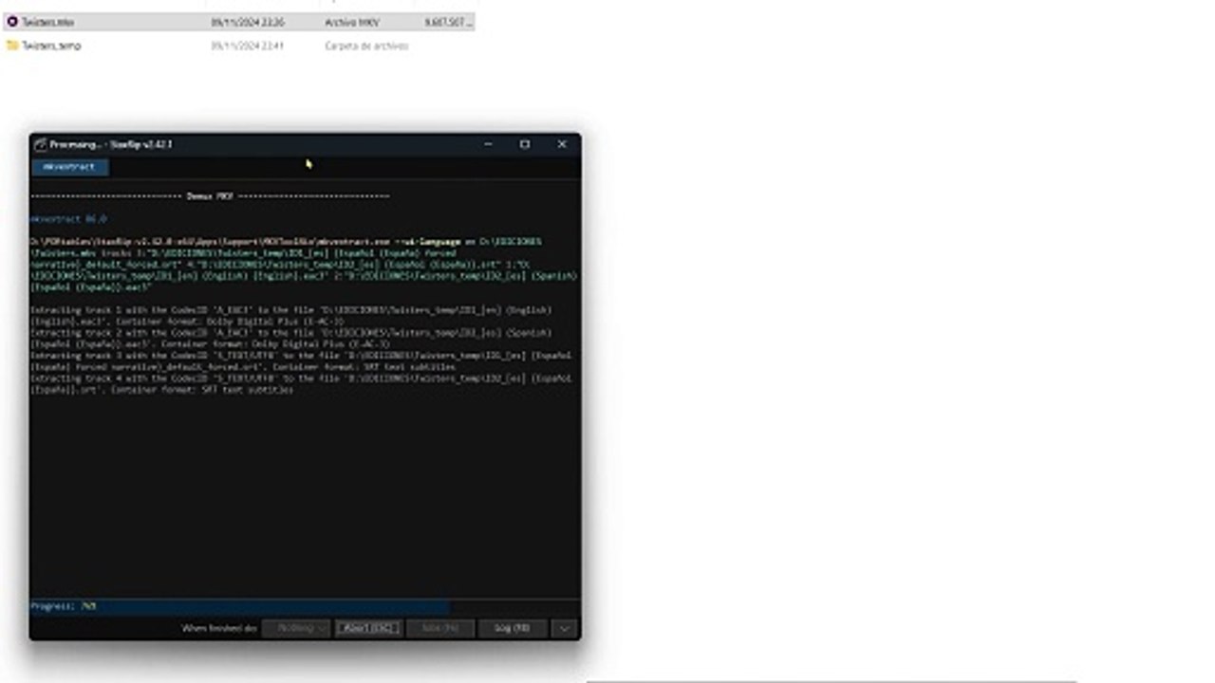The width and height of the screenshot is (1215, 683).
Task: Click the 'Archivo MKV' type cell
Action: (x=352, y=22)
